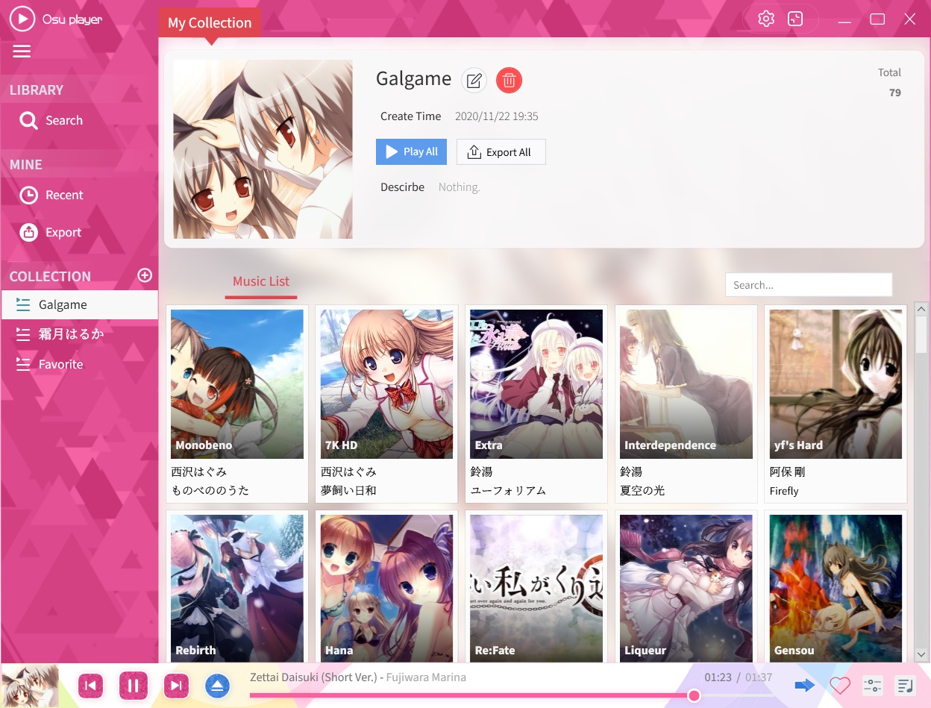The image size is (931, 708).
Task: Open the Interdependence song card
Action: (686, 404)
